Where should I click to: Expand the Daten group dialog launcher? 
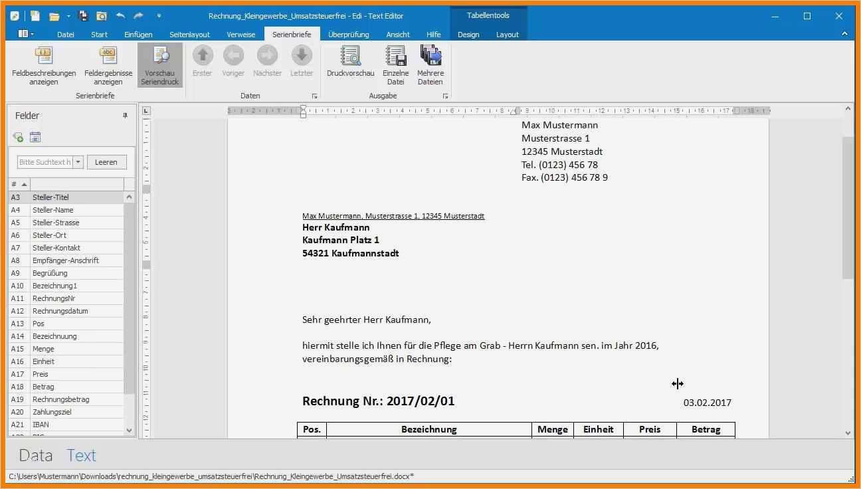click(x=314, y=96)
